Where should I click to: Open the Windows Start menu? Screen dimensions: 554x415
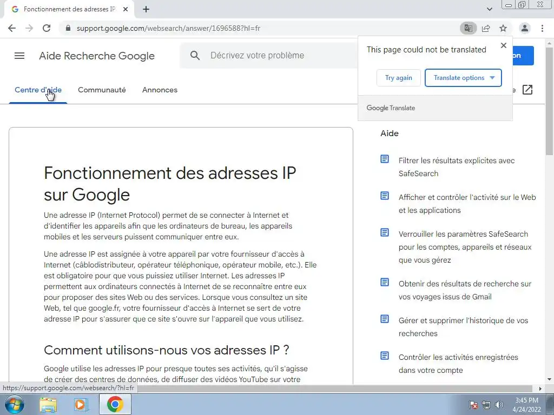click(x=15, y=404)
